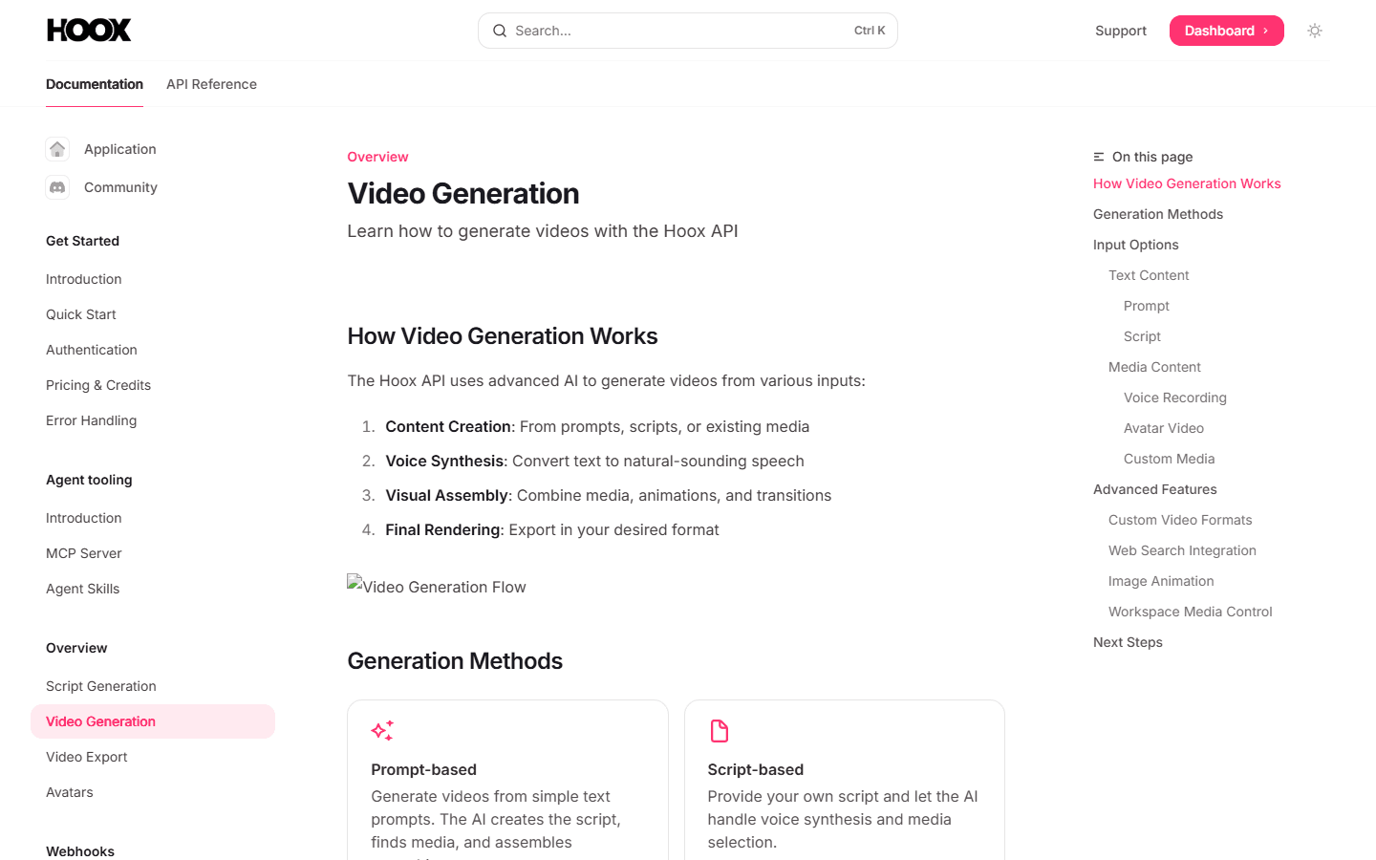Click the On this page list icon

tap(1099, 157)
